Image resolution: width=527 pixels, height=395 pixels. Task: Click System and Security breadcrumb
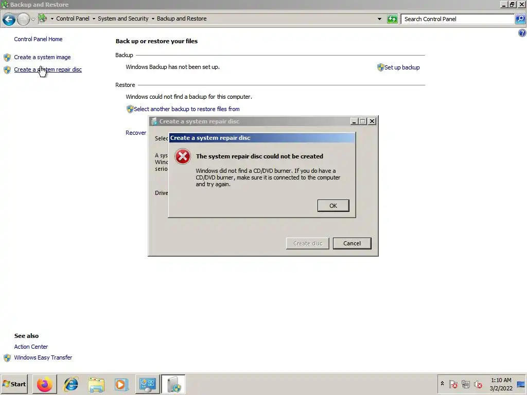coord(123,19)
